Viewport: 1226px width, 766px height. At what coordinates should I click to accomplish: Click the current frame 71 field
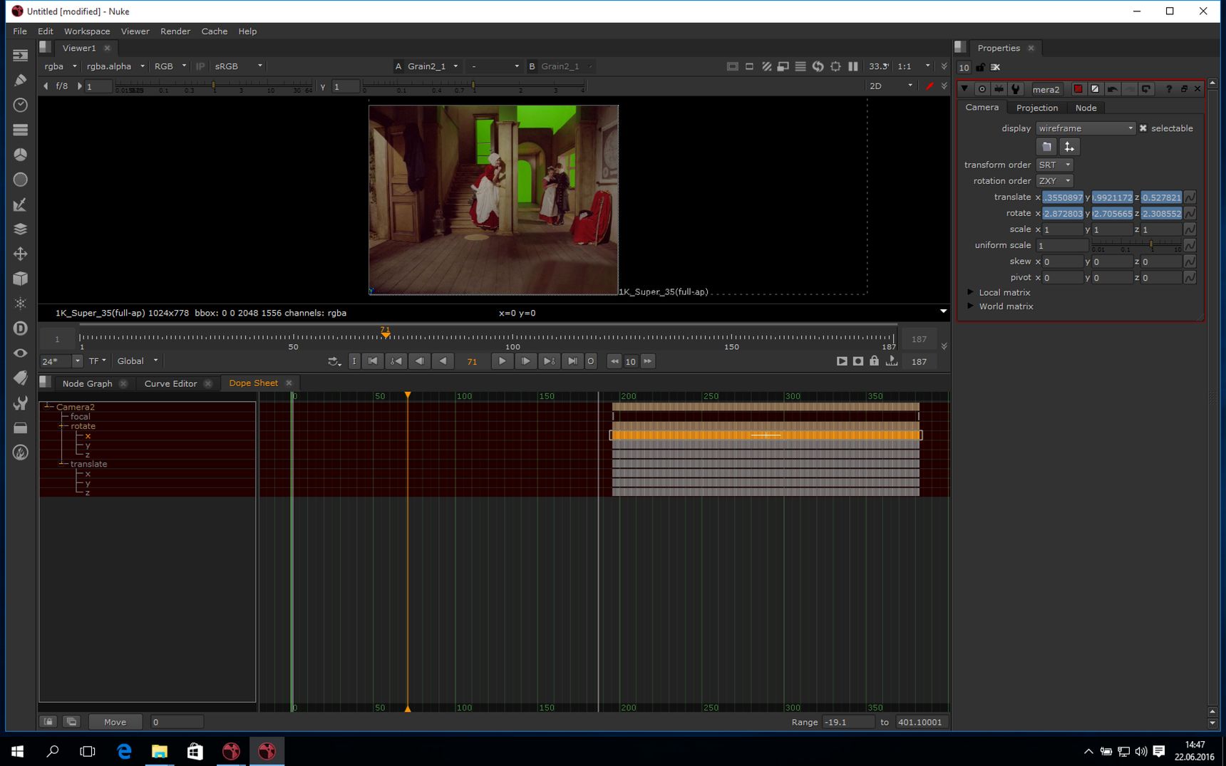pos(472,361)
